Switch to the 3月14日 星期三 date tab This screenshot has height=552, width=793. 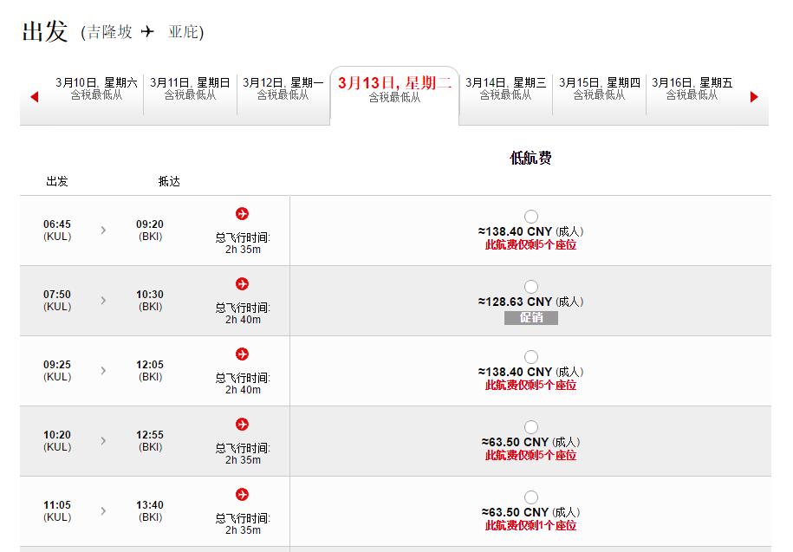[x=506, y=89]
